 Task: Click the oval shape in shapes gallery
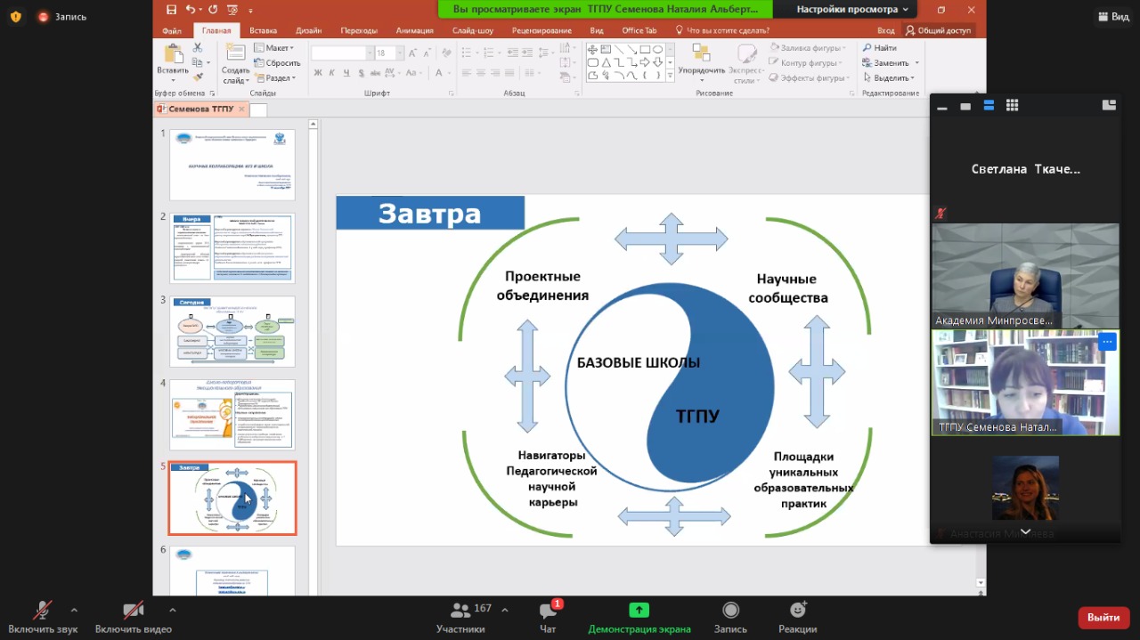(x=657, y=50)
